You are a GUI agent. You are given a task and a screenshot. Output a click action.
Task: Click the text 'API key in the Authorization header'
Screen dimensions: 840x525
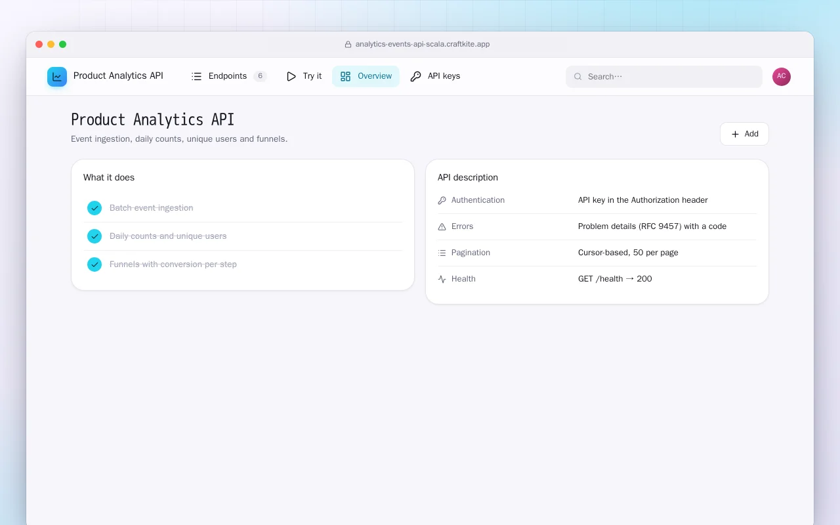(x=643, y=200)
